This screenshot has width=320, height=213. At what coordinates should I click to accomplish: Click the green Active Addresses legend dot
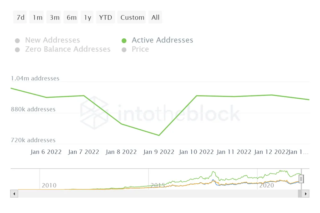(124, 41)
